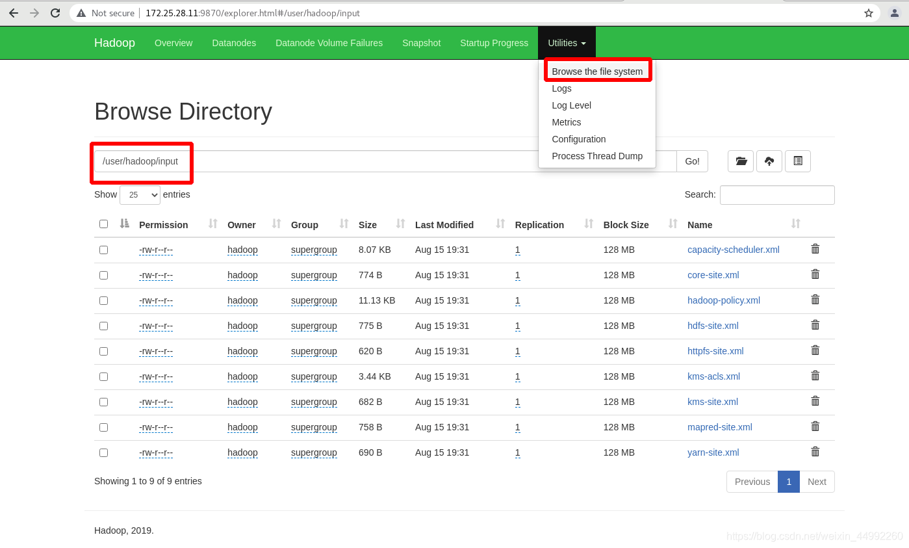This screenshot has width=909, height=548.
Task: Open the Startup Progress tab
Action: tap(494, 43)
